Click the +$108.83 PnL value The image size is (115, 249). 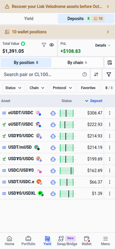[x=70, y=51]
